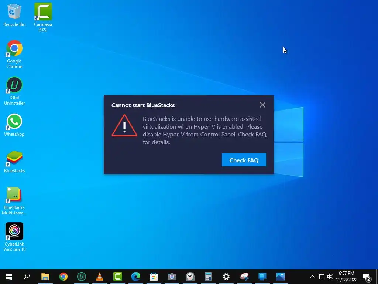Open the Camera app from the taskbar
This screenshot has height=284, width=378.
pos(172,277)
